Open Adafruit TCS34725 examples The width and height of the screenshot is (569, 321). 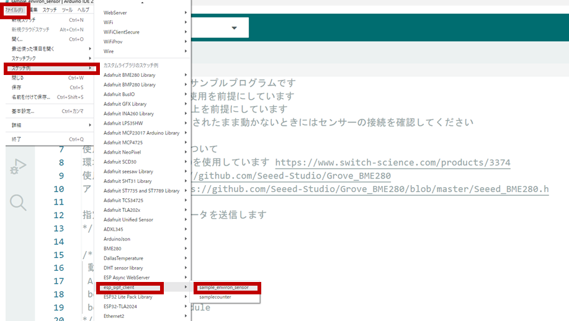point(143,200)
